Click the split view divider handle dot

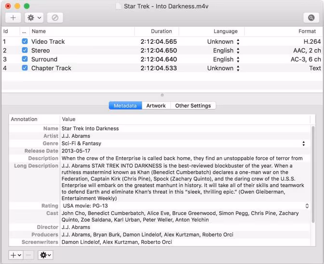(x=162, y=95)
